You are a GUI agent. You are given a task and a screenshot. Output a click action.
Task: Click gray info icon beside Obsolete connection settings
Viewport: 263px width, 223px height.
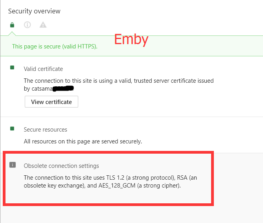click(x=13, y=165)
